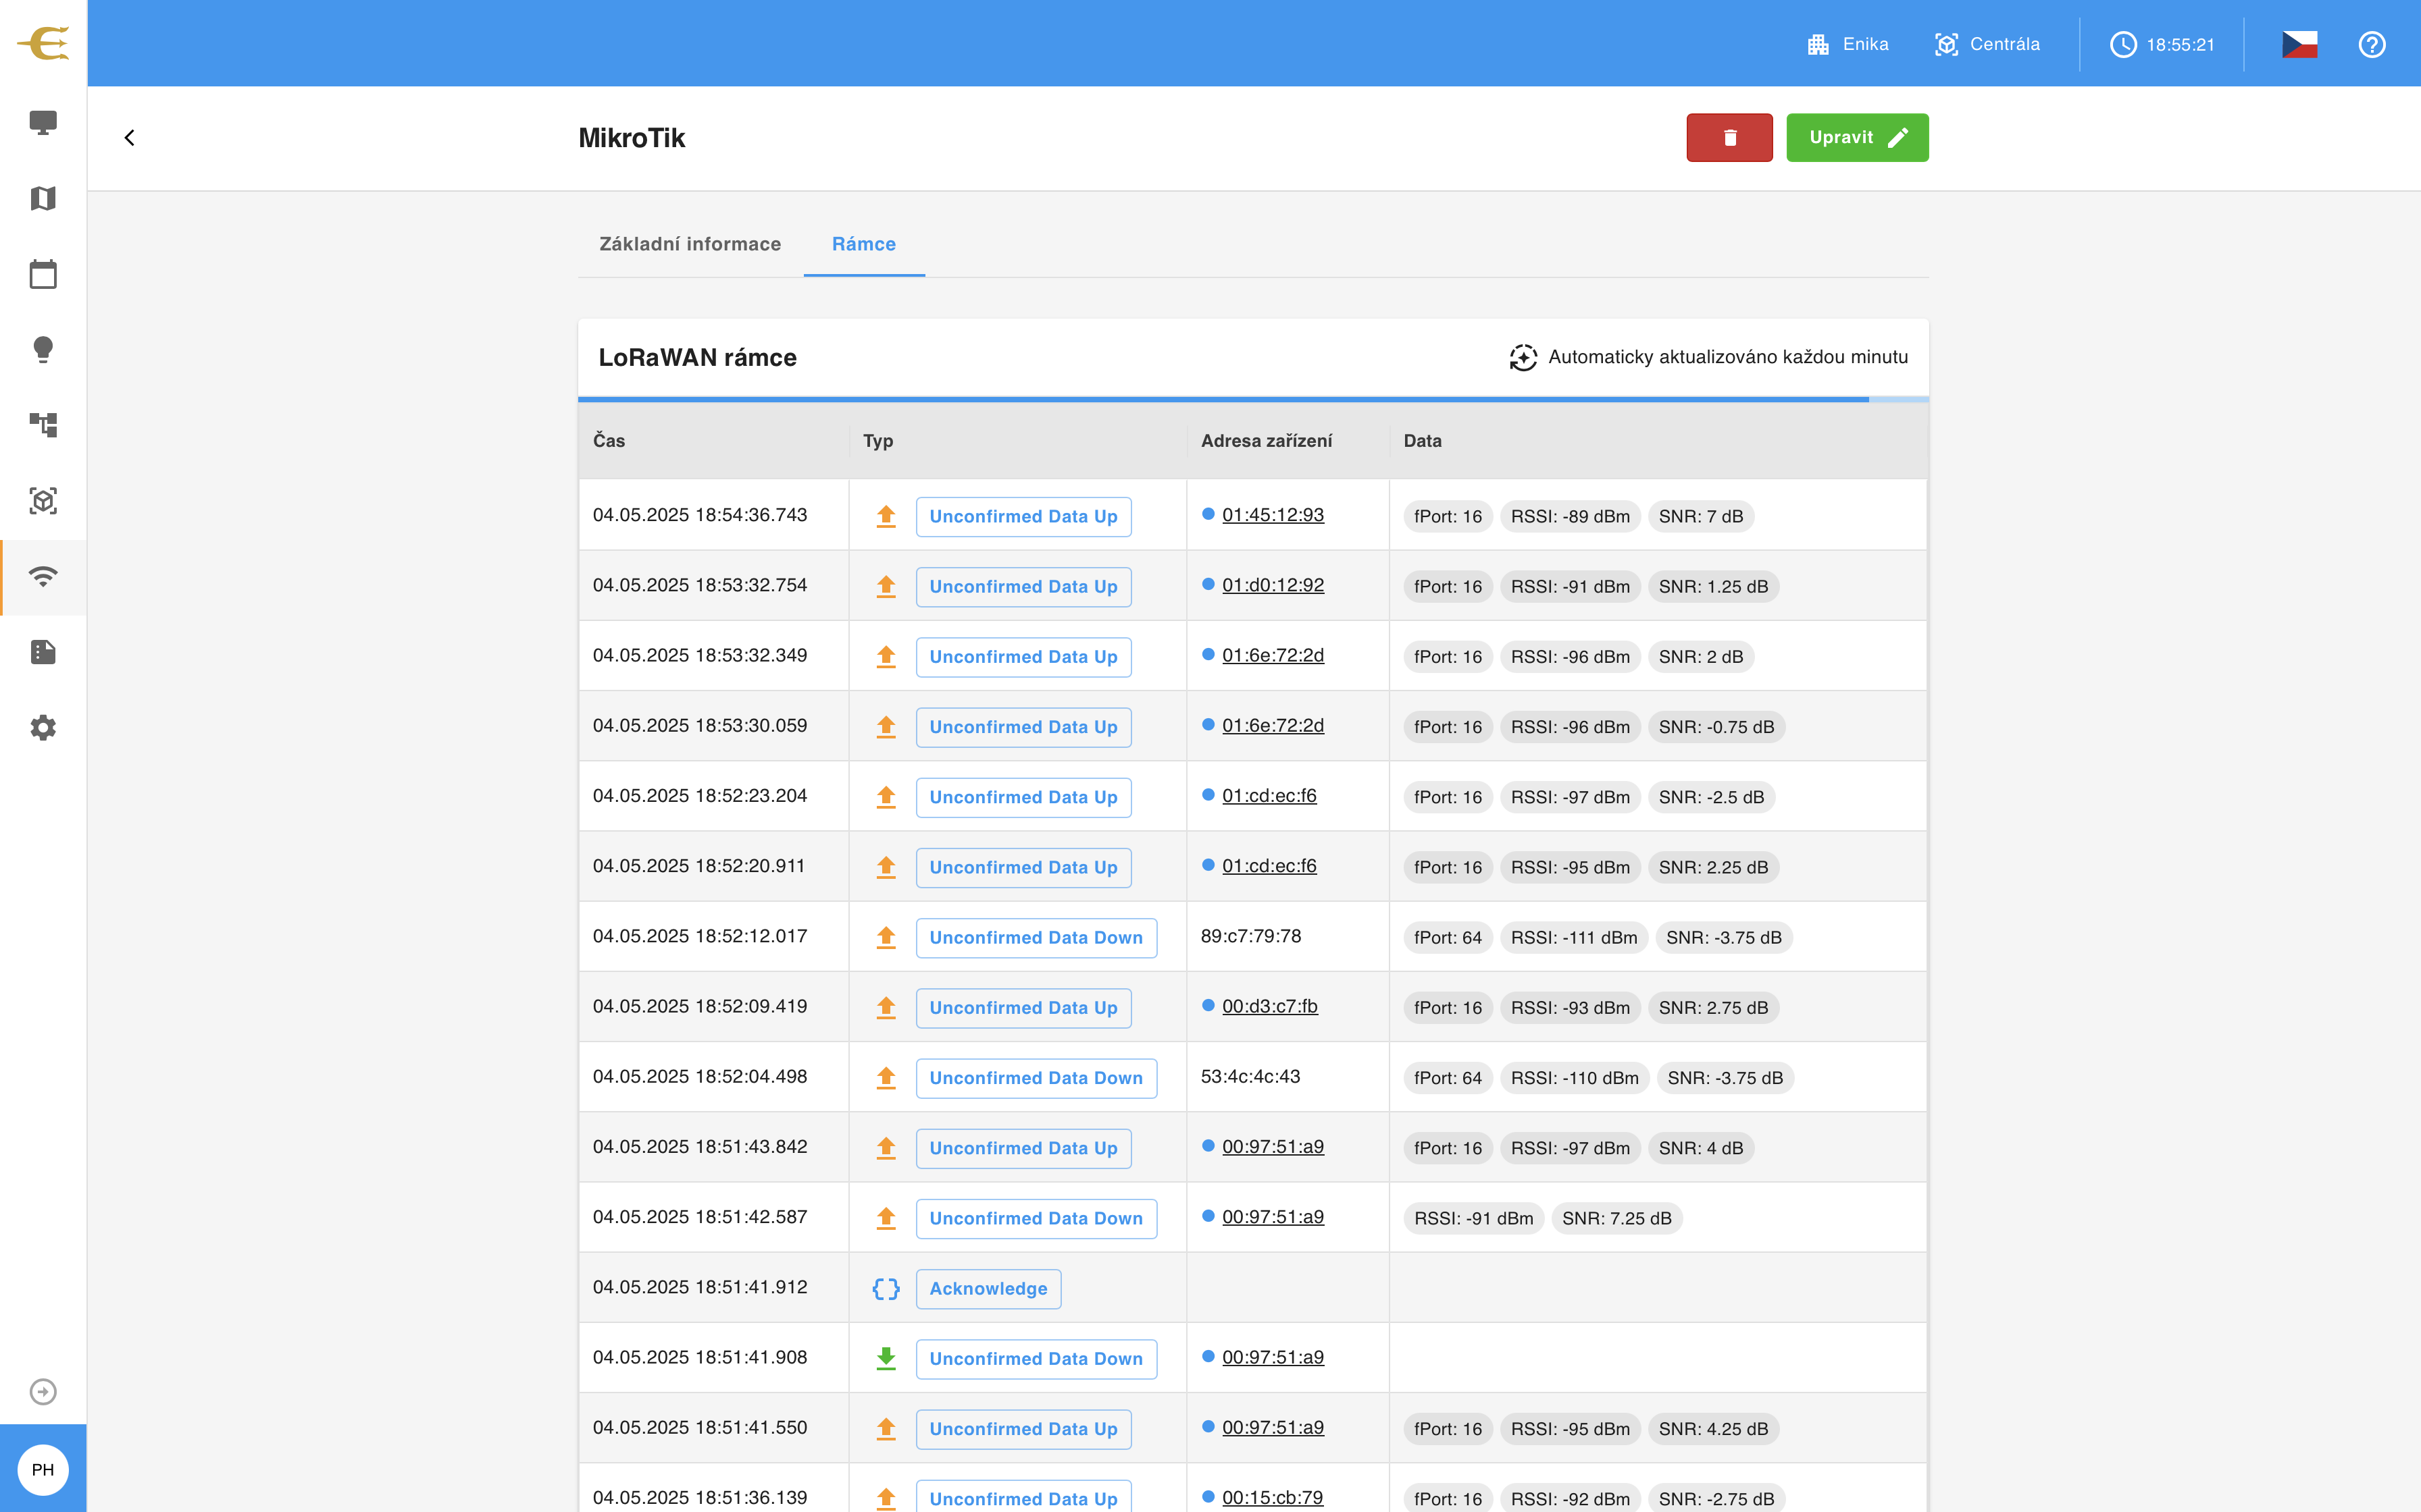This screenshot has width=2421, height=1512.
Task: Switch to Základní informace tab
Action: point(690,244)
